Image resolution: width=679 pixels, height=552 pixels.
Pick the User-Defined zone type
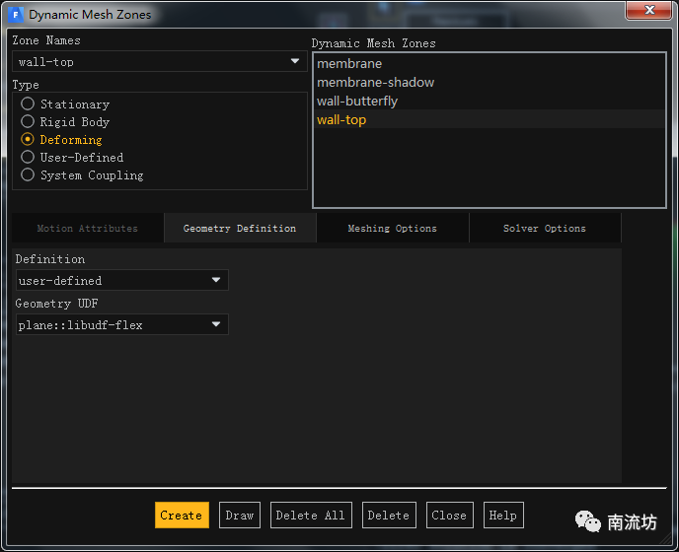click(28, 158)
